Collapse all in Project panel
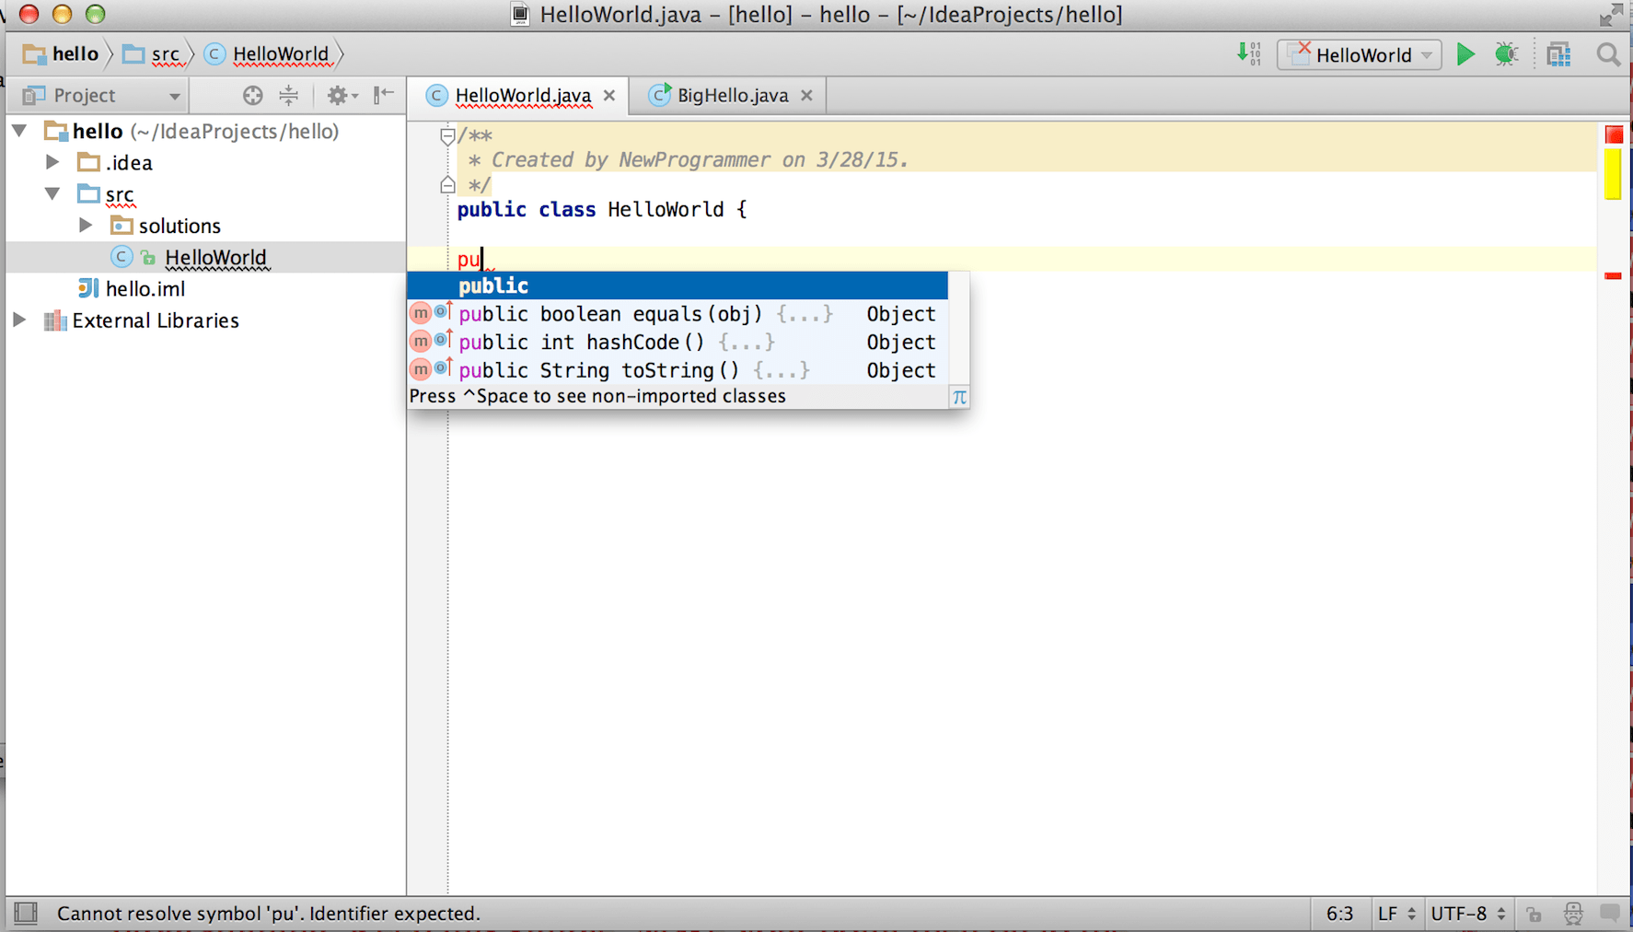The image size is (1633, 932). pos(288,95)
